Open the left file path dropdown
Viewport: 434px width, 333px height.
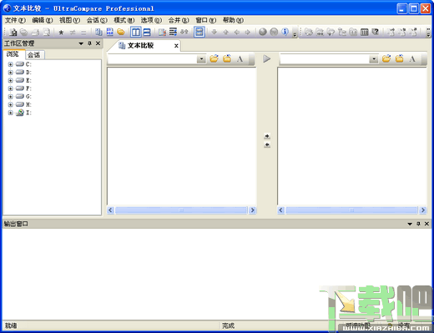coord(201,59)
